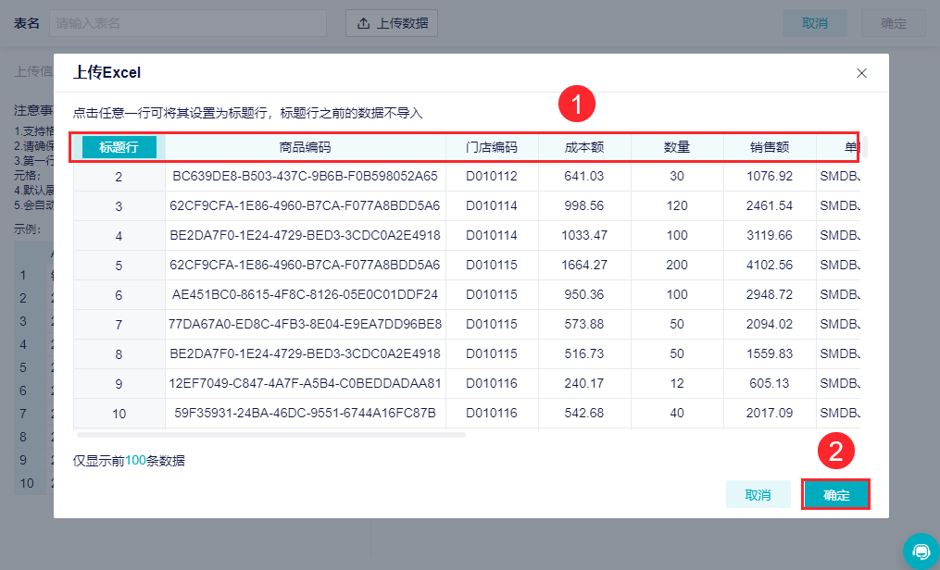Click cell D010116 in row 9
The image size is (940, 570).
[x=492, y=383]
